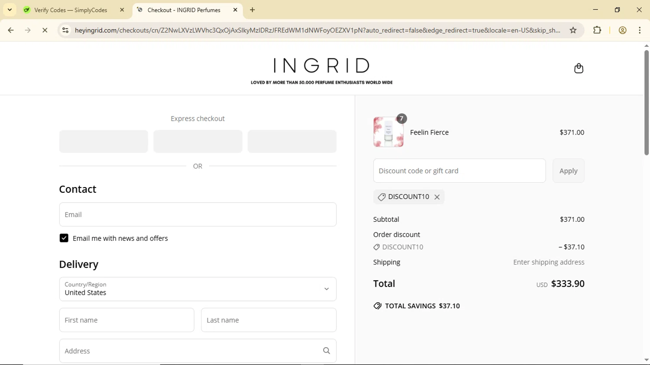Click the quantity badge 7 on product
This screenshot has width=650, height=365.
(402, 118)
